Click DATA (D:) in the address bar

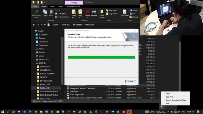coord(66,25)
